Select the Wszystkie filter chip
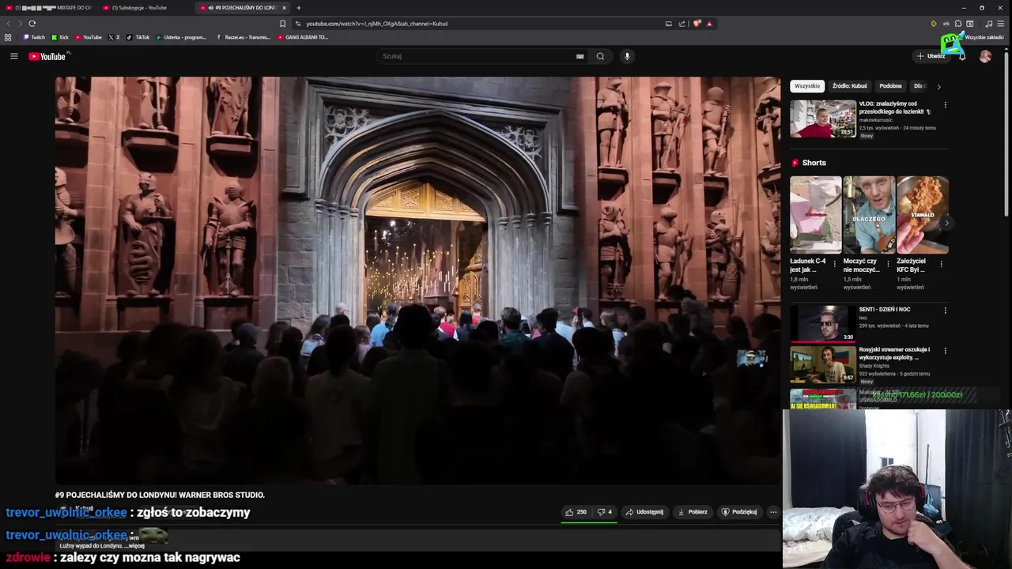This screenshot has width=1012, height=569. (807, 86)
